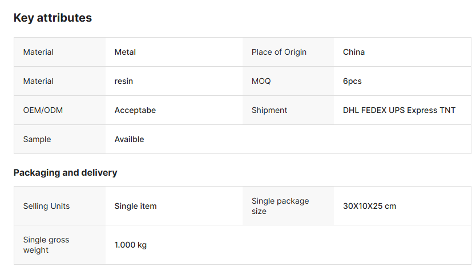Click the 30X10X25 cm size value

369,206
